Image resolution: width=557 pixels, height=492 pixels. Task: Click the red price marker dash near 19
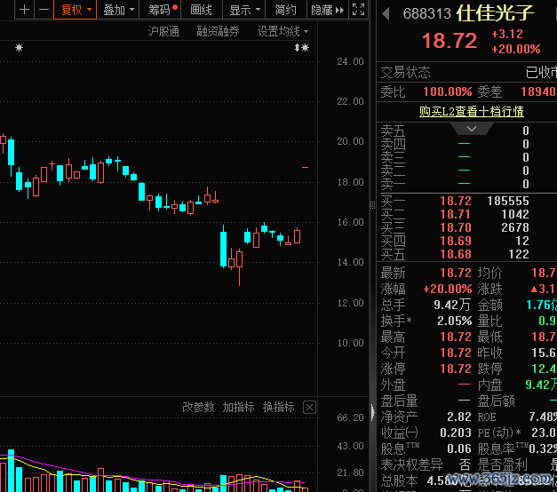[x=305, y=167]
